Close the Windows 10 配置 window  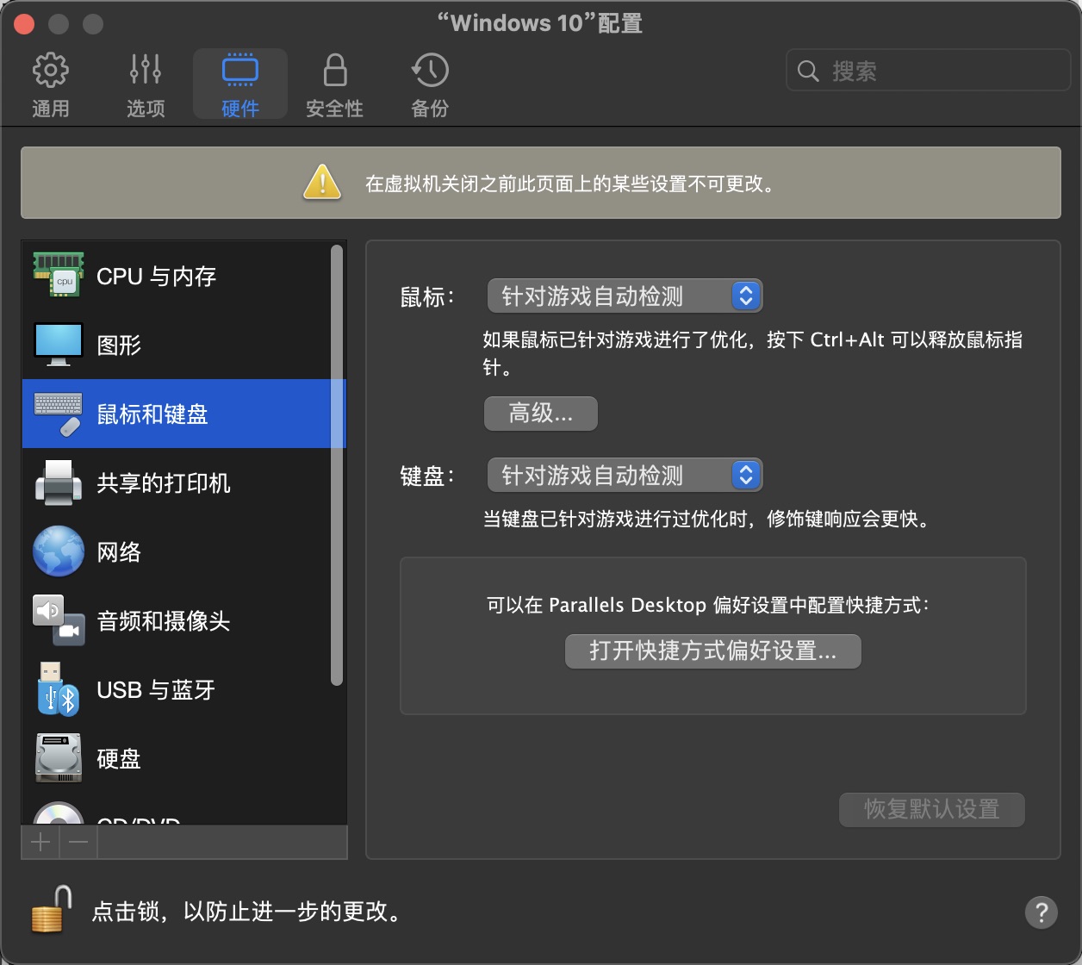coord(23,23)
